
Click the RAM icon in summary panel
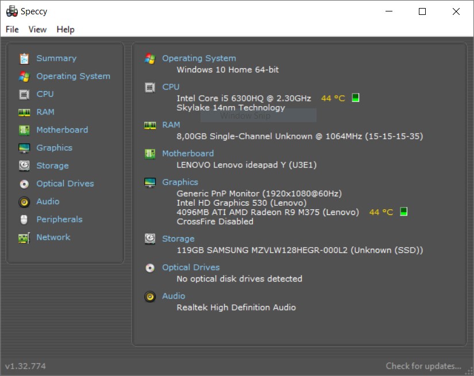click(x=150, y=126)
